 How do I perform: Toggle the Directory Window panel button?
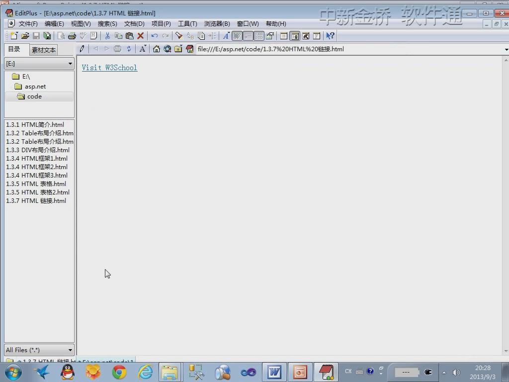tap(295, 36)
